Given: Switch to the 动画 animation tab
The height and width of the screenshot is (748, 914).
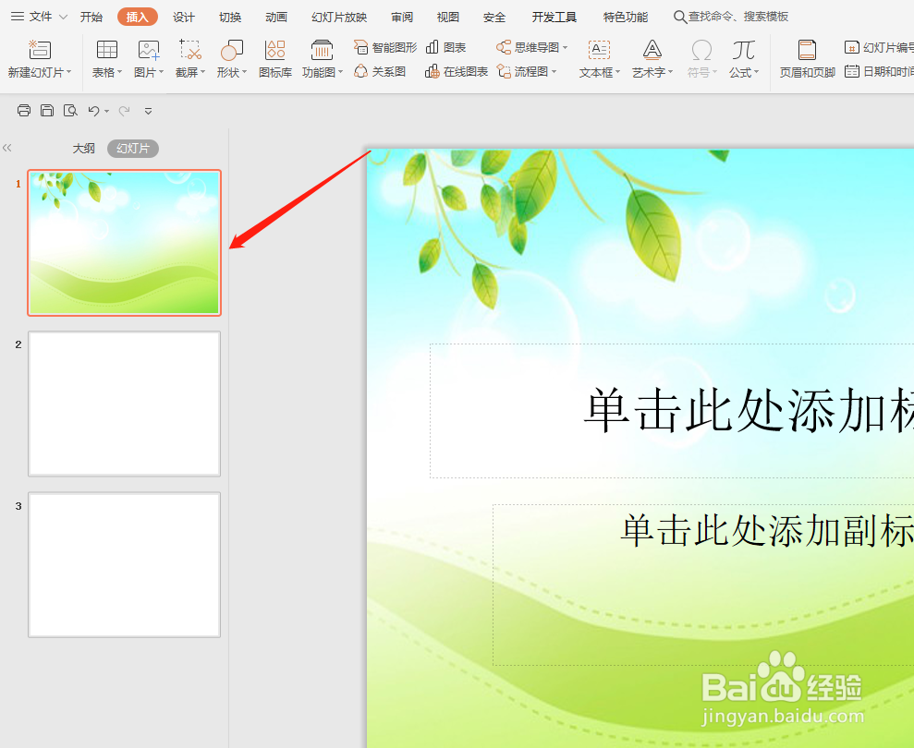Looking at the screenshot, I should 275,17.
